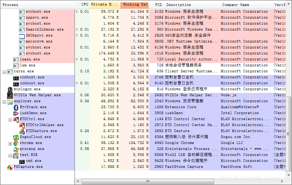292x185 pixels.
Task: Sort by the Process column header
Action: coord(37,4)
